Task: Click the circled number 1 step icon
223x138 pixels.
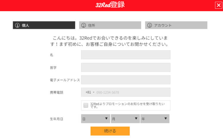Action: (17, 25)
